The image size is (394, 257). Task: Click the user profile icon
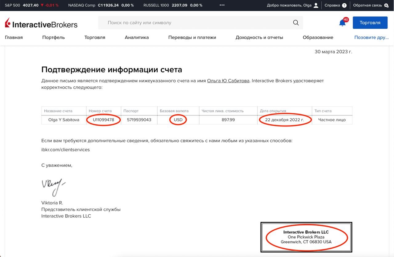tap(316, 5)
